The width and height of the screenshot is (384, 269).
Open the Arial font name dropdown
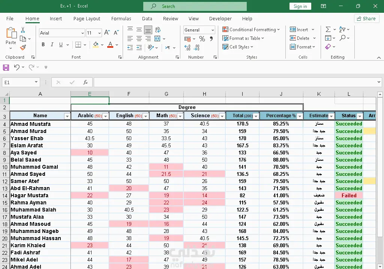82,33
